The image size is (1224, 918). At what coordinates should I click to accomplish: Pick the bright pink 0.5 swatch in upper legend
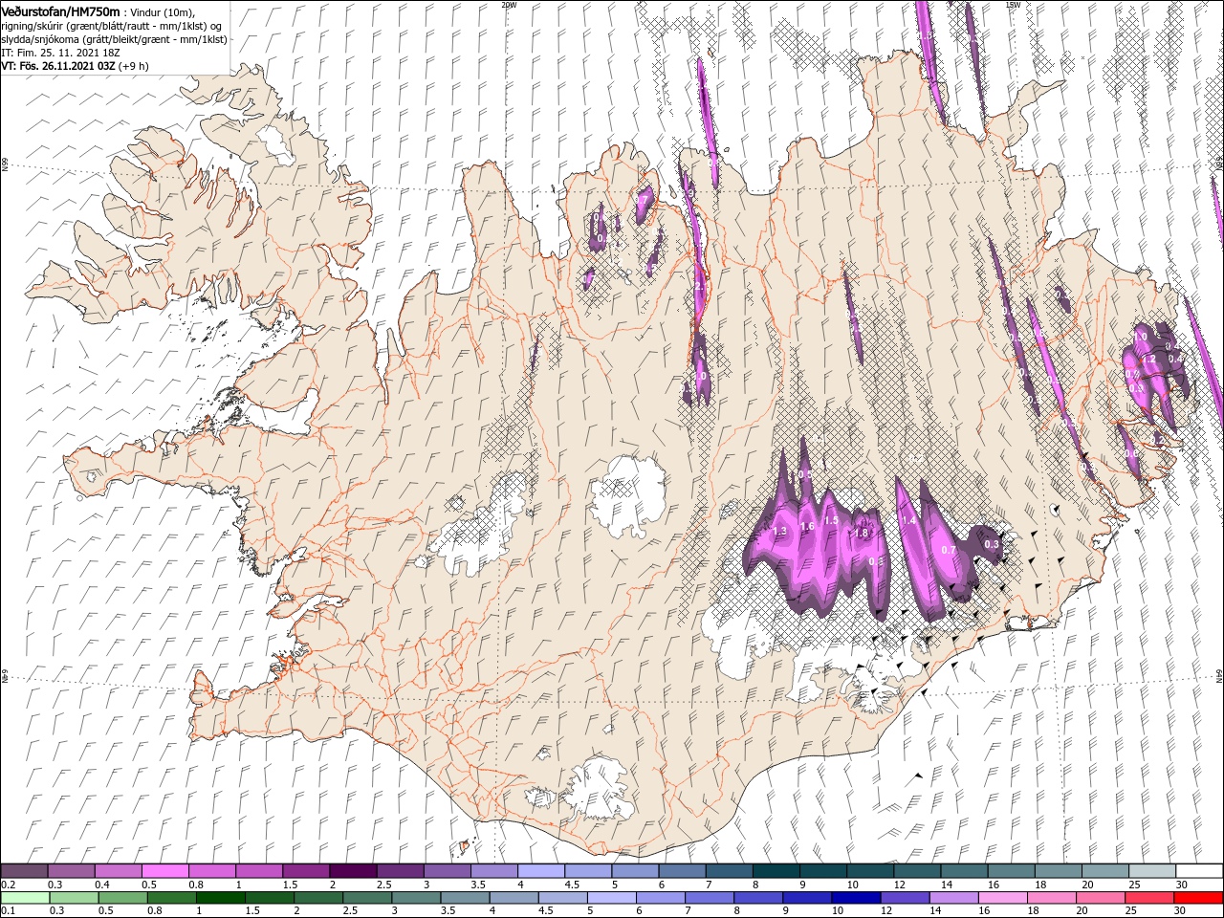click(165, 871)
